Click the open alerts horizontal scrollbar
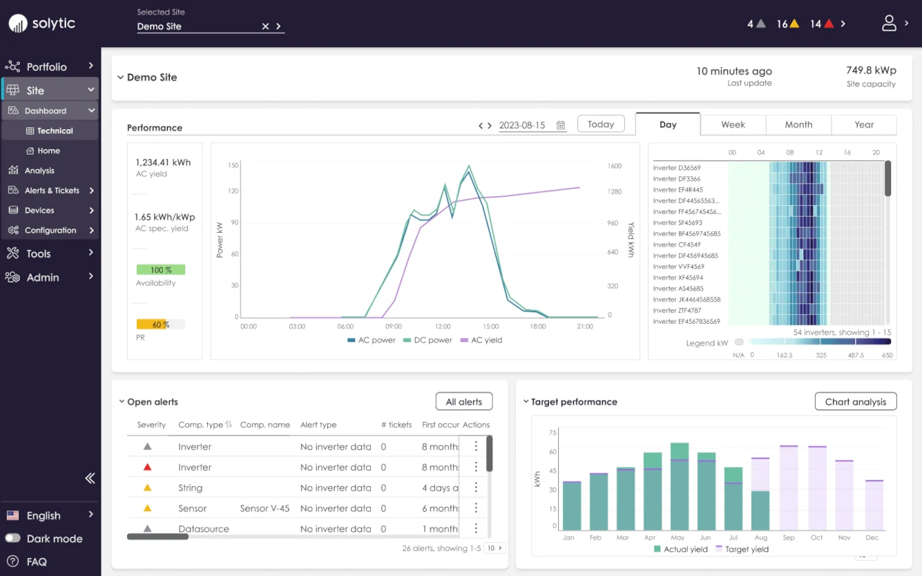 coord(157,536)
